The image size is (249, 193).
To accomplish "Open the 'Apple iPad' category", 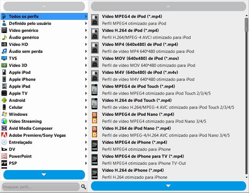I will (44, 86).
